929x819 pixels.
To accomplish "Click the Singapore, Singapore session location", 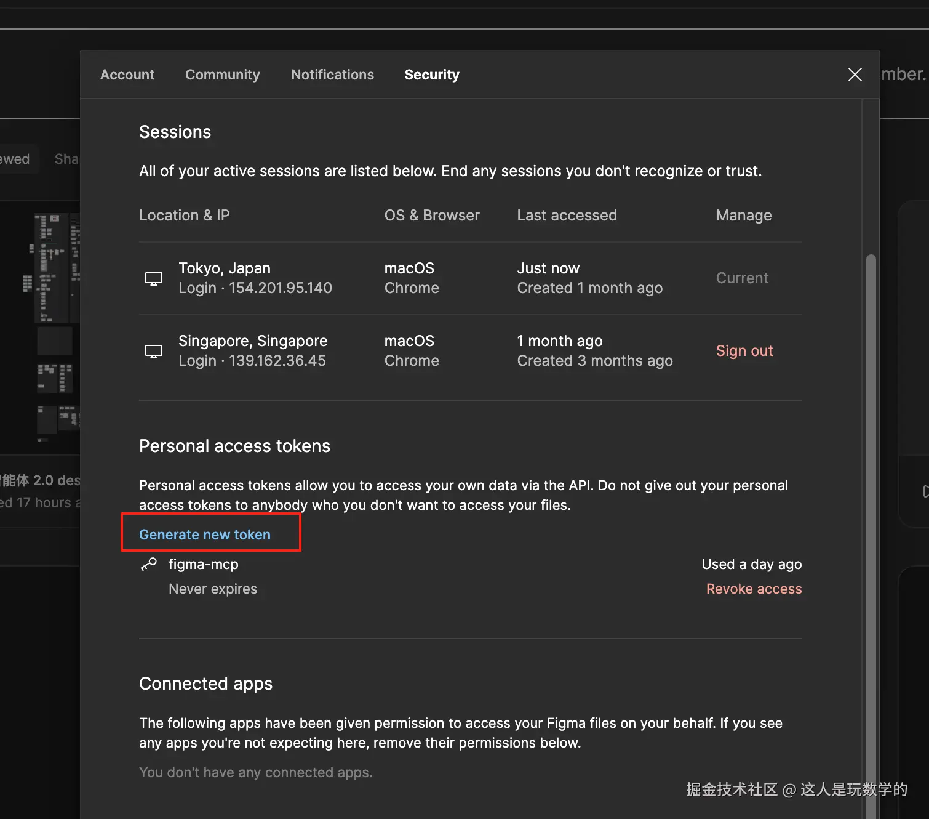I will click(253, 341).
